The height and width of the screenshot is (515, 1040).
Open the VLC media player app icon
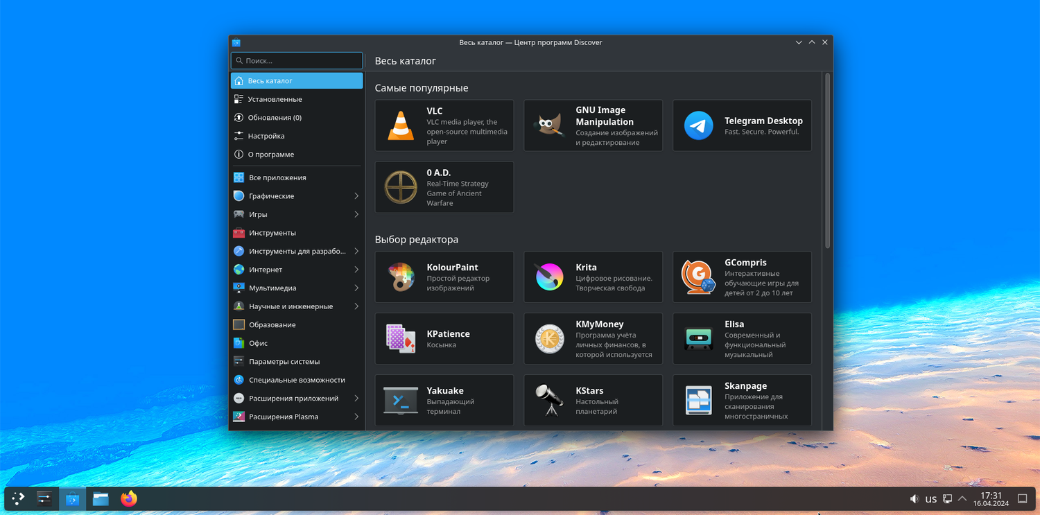(x=401, y=125)
